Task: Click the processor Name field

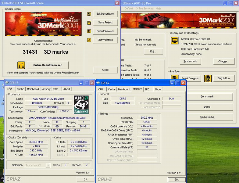Action: point(48,99)
